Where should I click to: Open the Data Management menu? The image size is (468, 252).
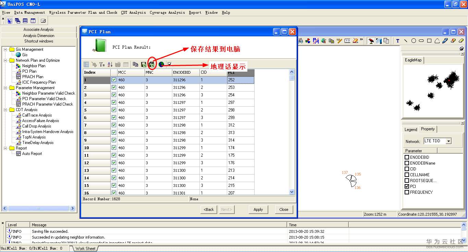tap(29, 12)
